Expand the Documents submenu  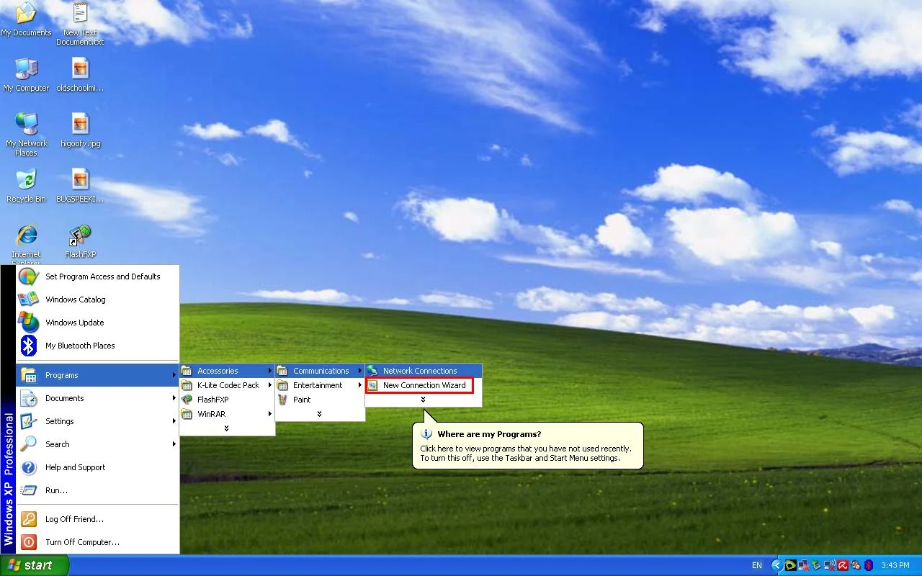[x=97, y=398]
